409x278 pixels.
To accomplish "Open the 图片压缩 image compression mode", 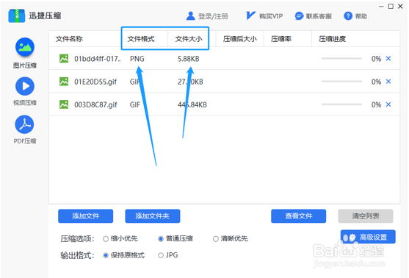I will tap(25, 53).
